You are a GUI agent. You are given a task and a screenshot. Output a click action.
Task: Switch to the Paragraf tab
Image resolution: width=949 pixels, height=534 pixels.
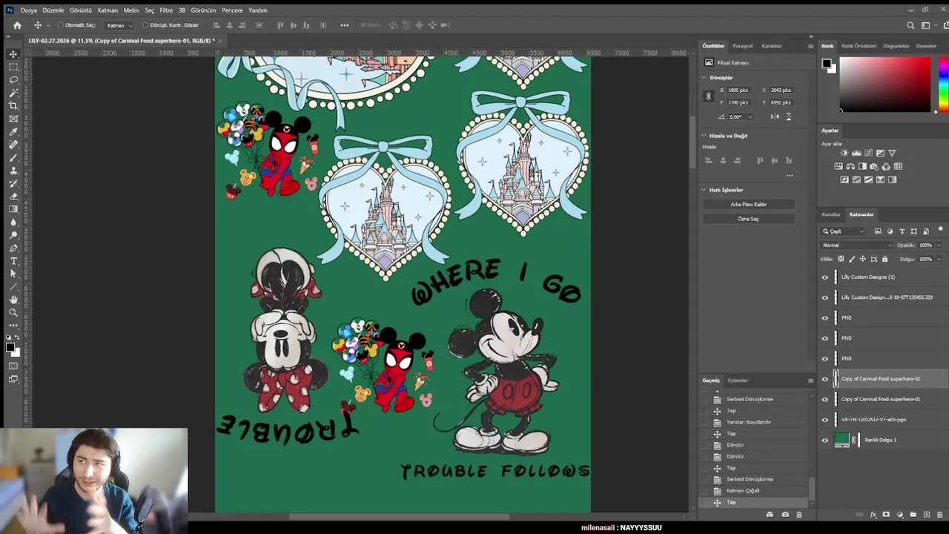(742, 46)
